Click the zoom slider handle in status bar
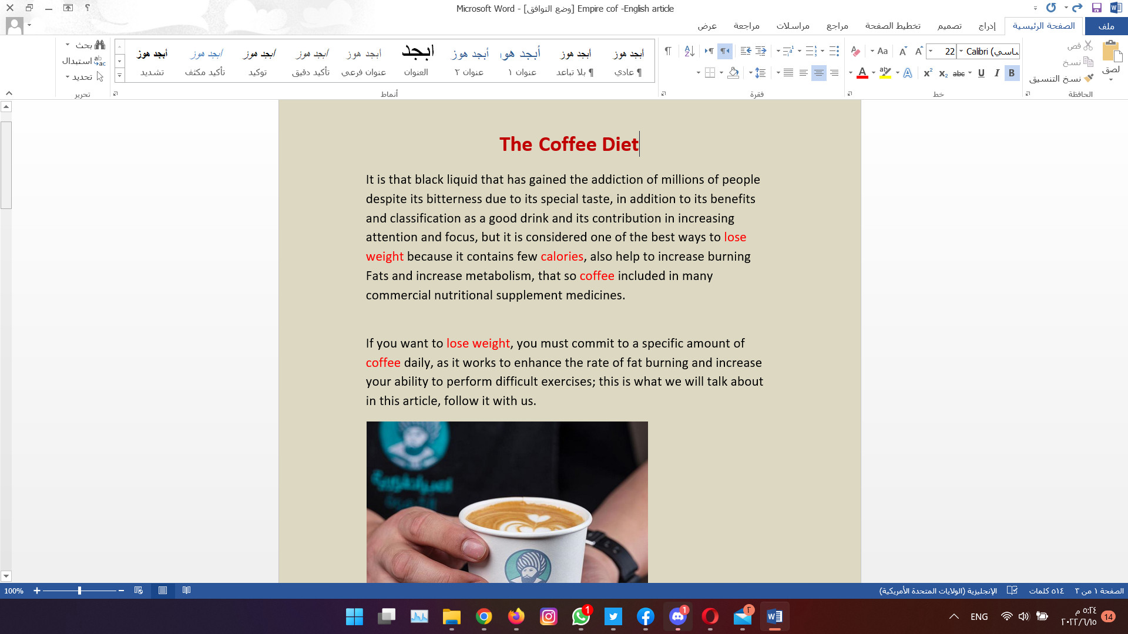Image resolution: width=1128 pixels, height=634 pixels. click(x=79, y=591)
